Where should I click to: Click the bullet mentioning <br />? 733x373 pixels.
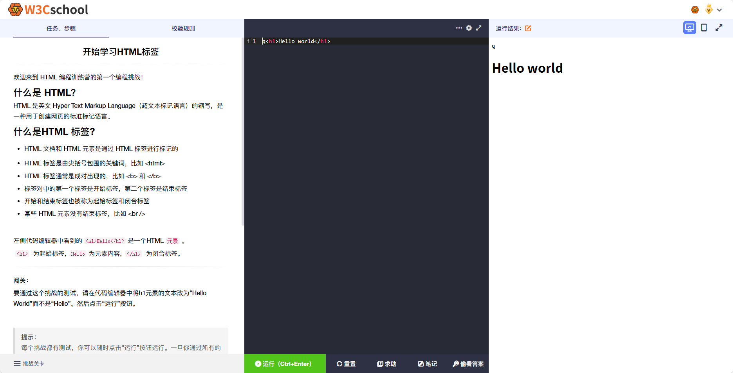tap(85, 213)
